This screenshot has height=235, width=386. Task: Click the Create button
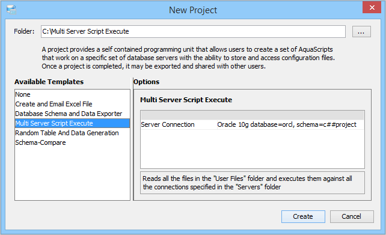pos(303,216)
